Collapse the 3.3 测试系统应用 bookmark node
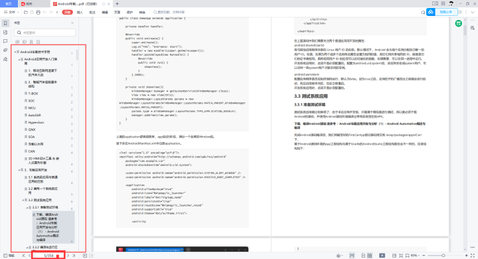 coord(23,201)
